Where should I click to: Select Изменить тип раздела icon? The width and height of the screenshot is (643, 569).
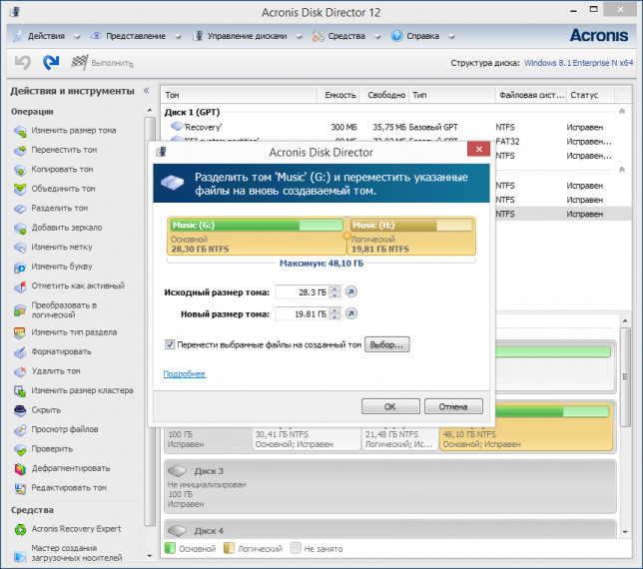point(20,332)
